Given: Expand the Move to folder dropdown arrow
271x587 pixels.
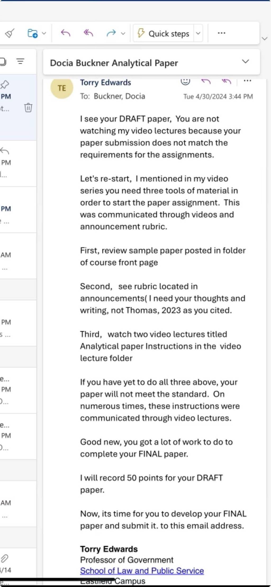Looking at the screenshot, I should click(x=44, y=33).
